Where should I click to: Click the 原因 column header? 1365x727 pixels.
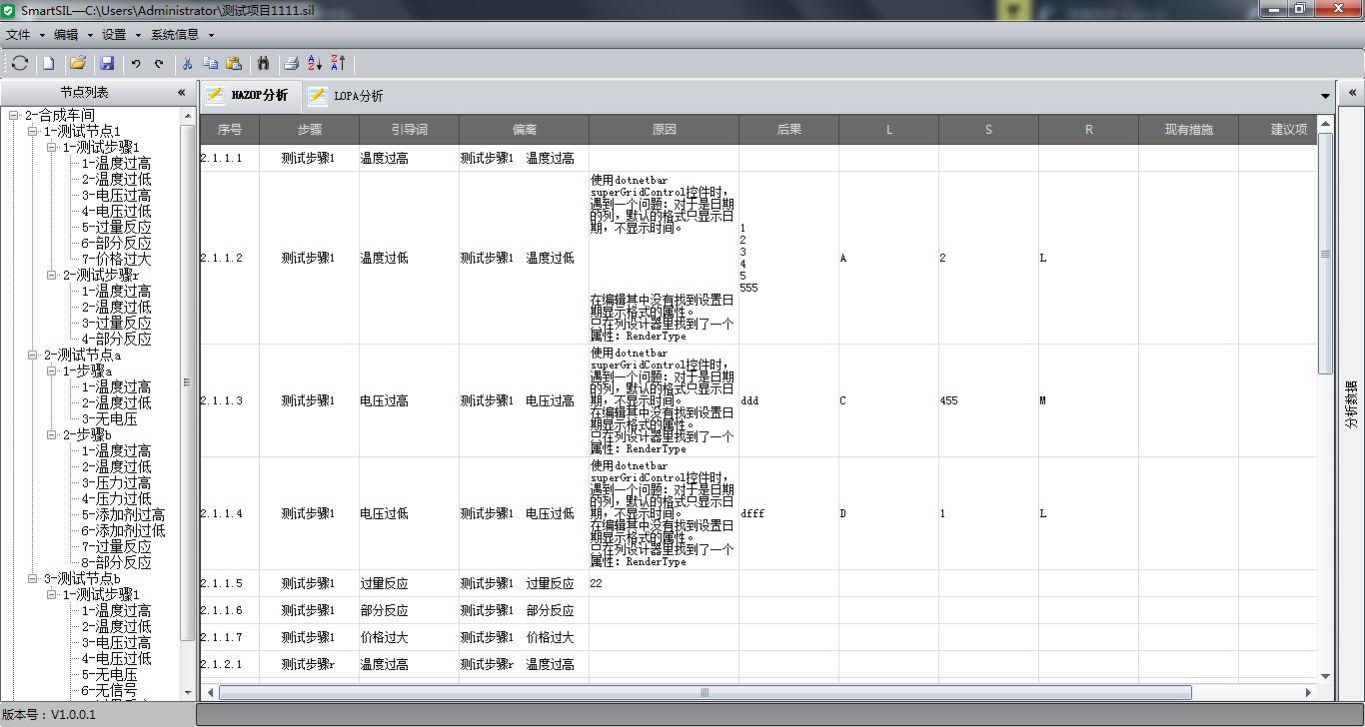pyautogui.click(x=664, y=130)
